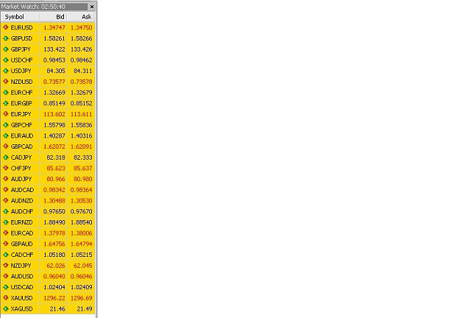Click the red arrow icon next to NZDUSD
The image size is (460, 318).
pos(6,82)
